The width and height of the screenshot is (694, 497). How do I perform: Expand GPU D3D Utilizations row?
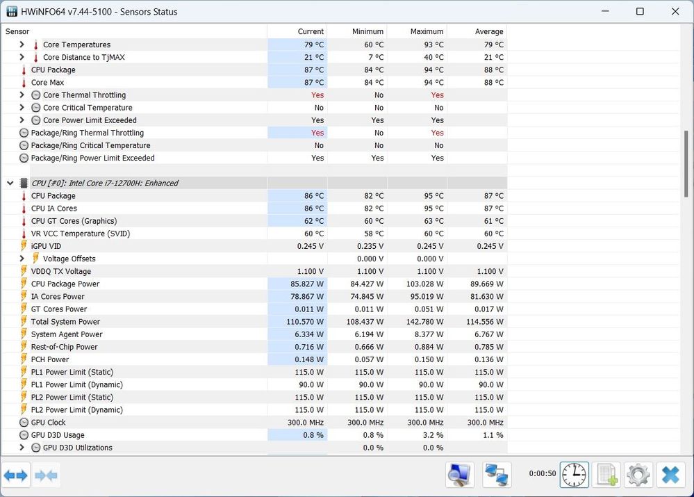[x=22, y=448]
